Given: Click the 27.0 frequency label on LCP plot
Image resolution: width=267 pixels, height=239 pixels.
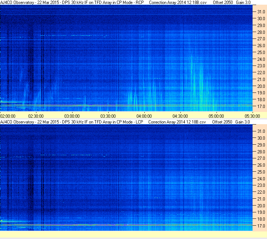Looking at the screenshot, I should click(x=261, y=158).
